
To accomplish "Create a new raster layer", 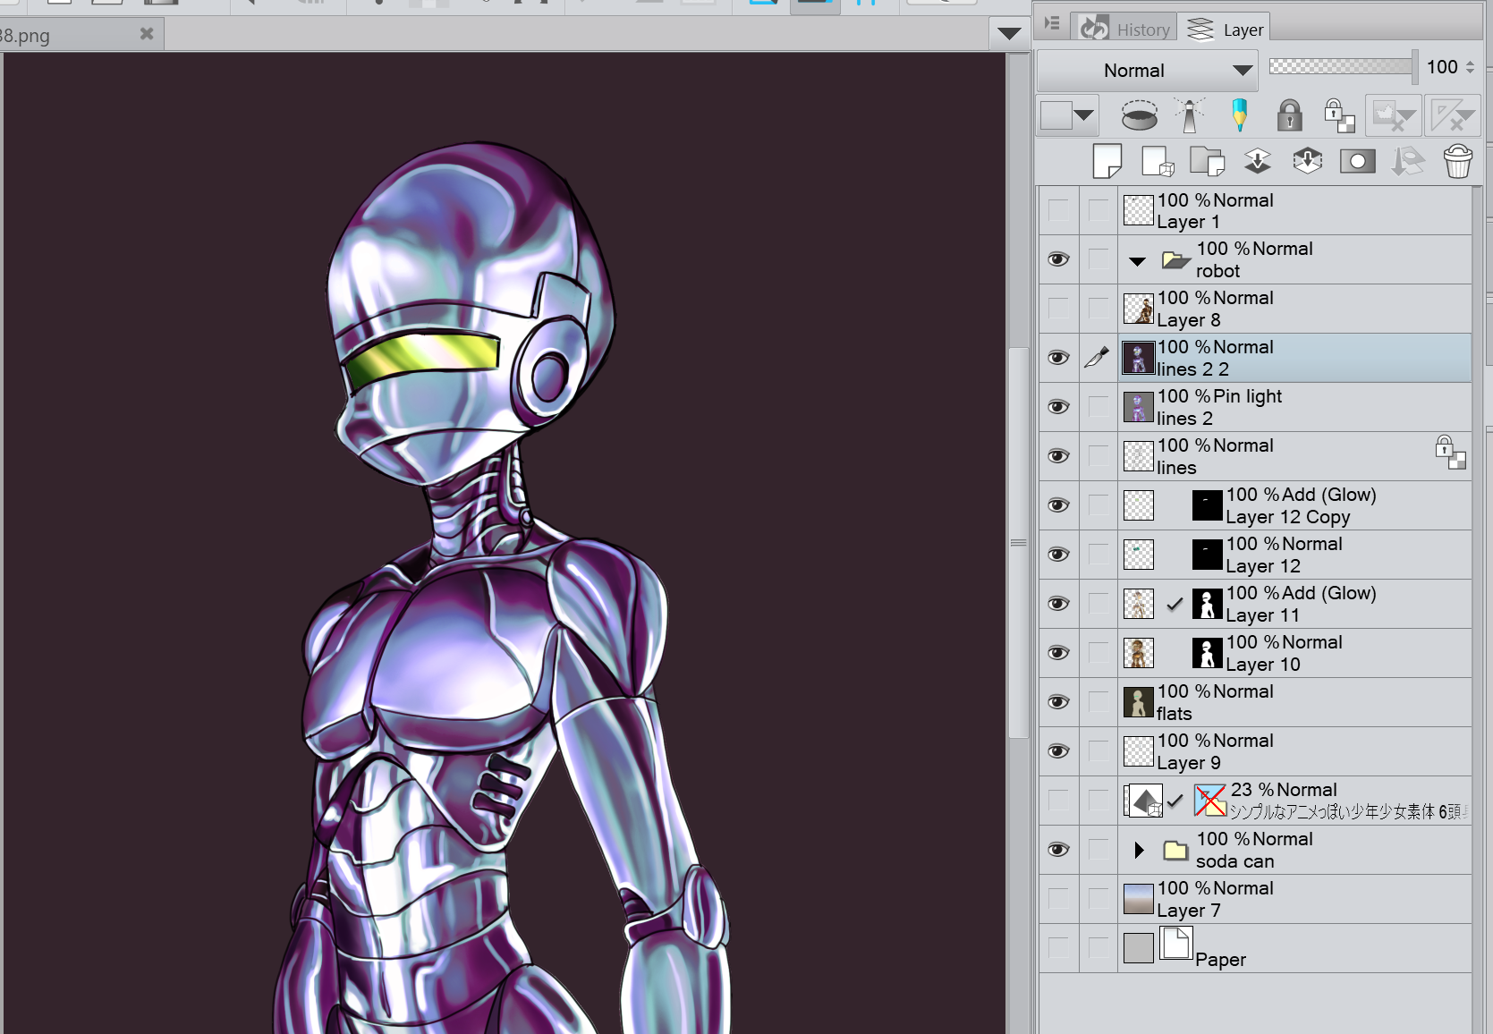I will [x=1107, y=162].
